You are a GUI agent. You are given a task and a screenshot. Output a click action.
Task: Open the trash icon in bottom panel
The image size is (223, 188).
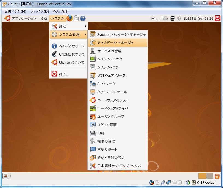tap(217, 176)
